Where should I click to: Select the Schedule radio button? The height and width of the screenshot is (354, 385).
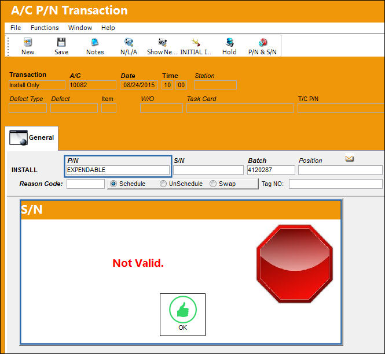[113, 184]
